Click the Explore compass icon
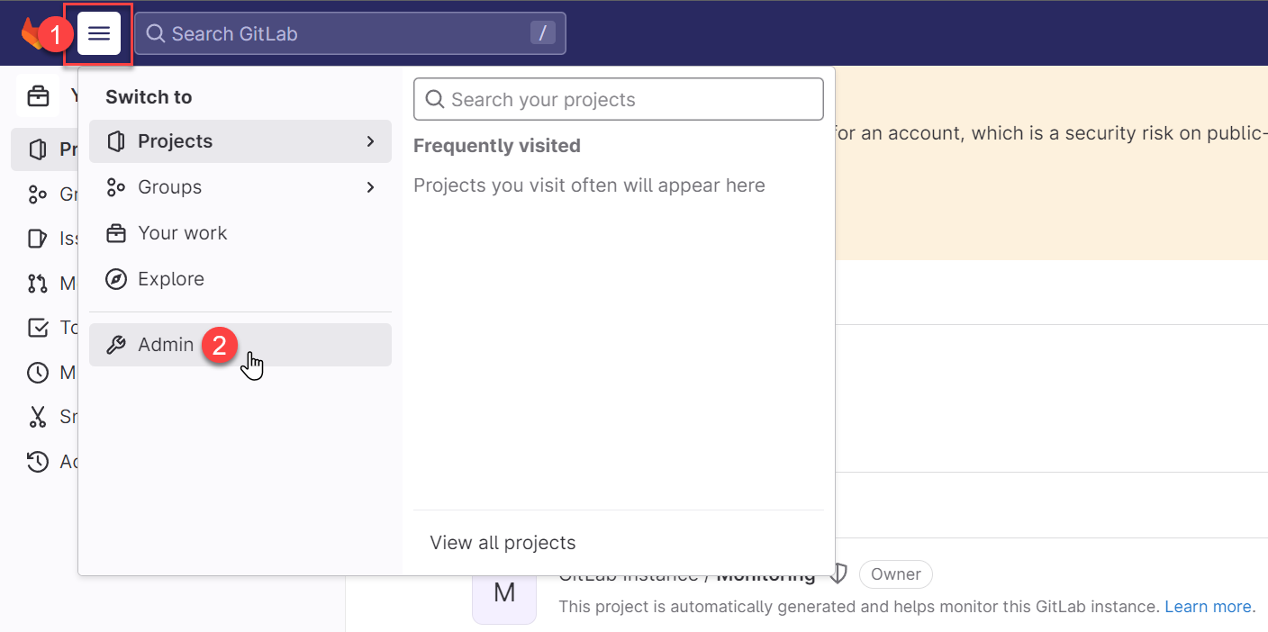1268x632 pixels. (115, 279)
